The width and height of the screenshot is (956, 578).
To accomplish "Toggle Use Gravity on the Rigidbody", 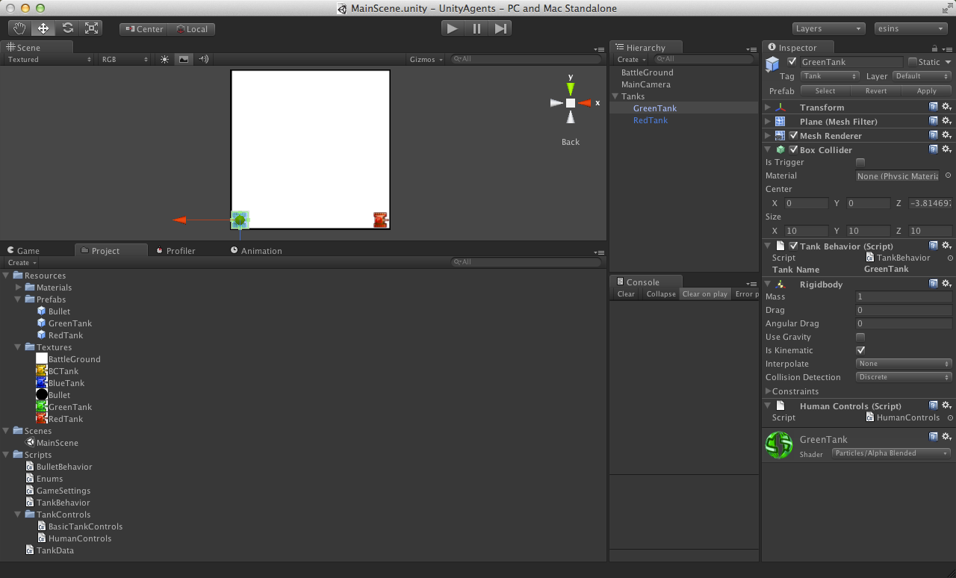I will (860, 337).
